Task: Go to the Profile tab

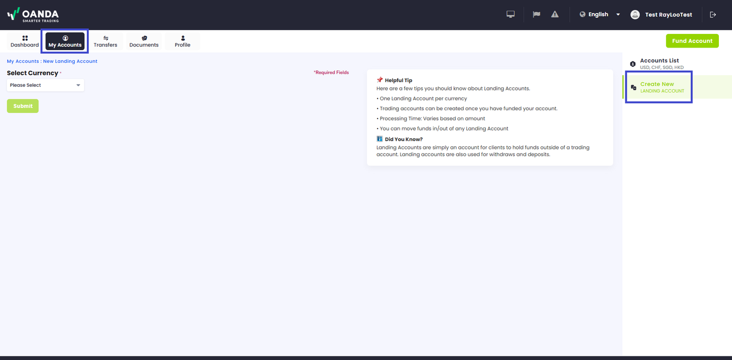Action: click(x=182, y=41)
